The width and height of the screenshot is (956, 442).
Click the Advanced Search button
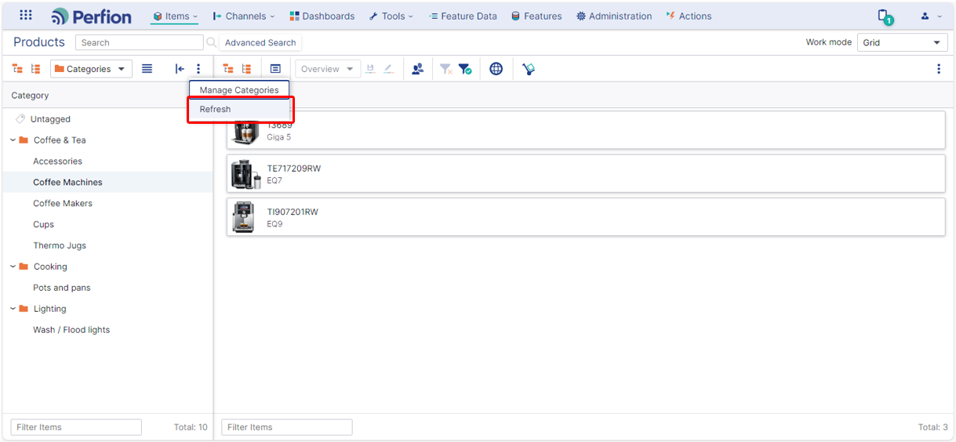pyautogui.click(x=260, y=42)
